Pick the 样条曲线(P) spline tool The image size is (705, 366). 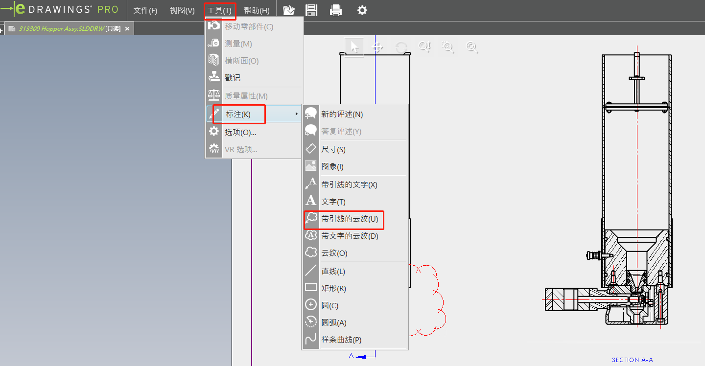[341, 340]
